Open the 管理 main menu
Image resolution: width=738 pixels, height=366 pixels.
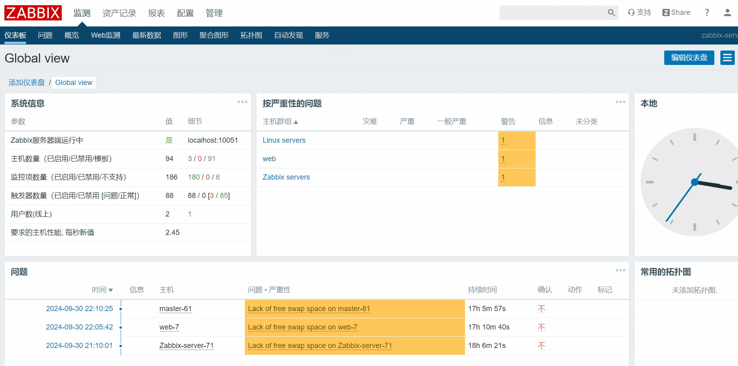pos(214,13)
